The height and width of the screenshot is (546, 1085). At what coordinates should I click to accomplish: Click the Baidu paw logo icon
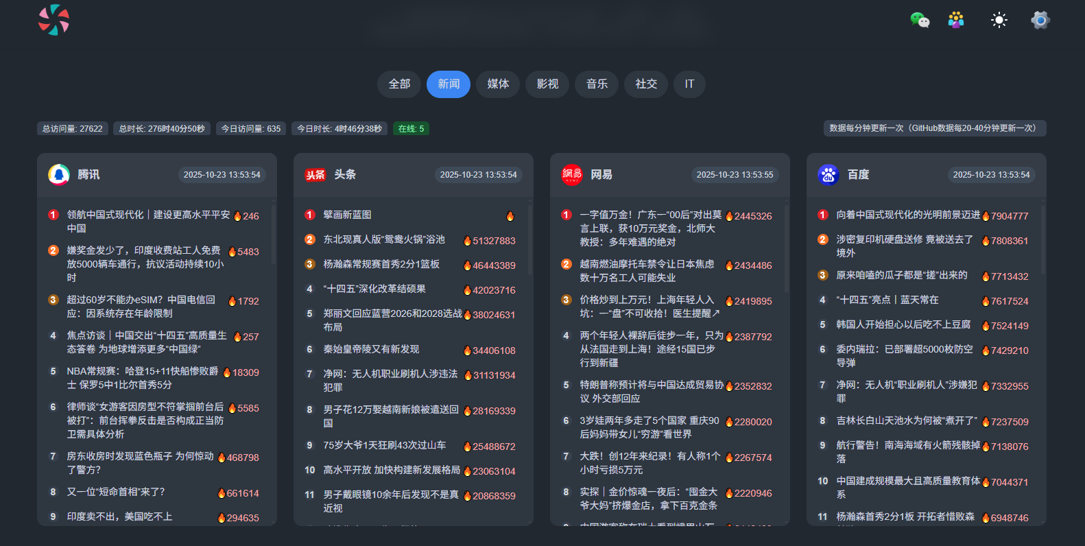(x=828, y=175)
